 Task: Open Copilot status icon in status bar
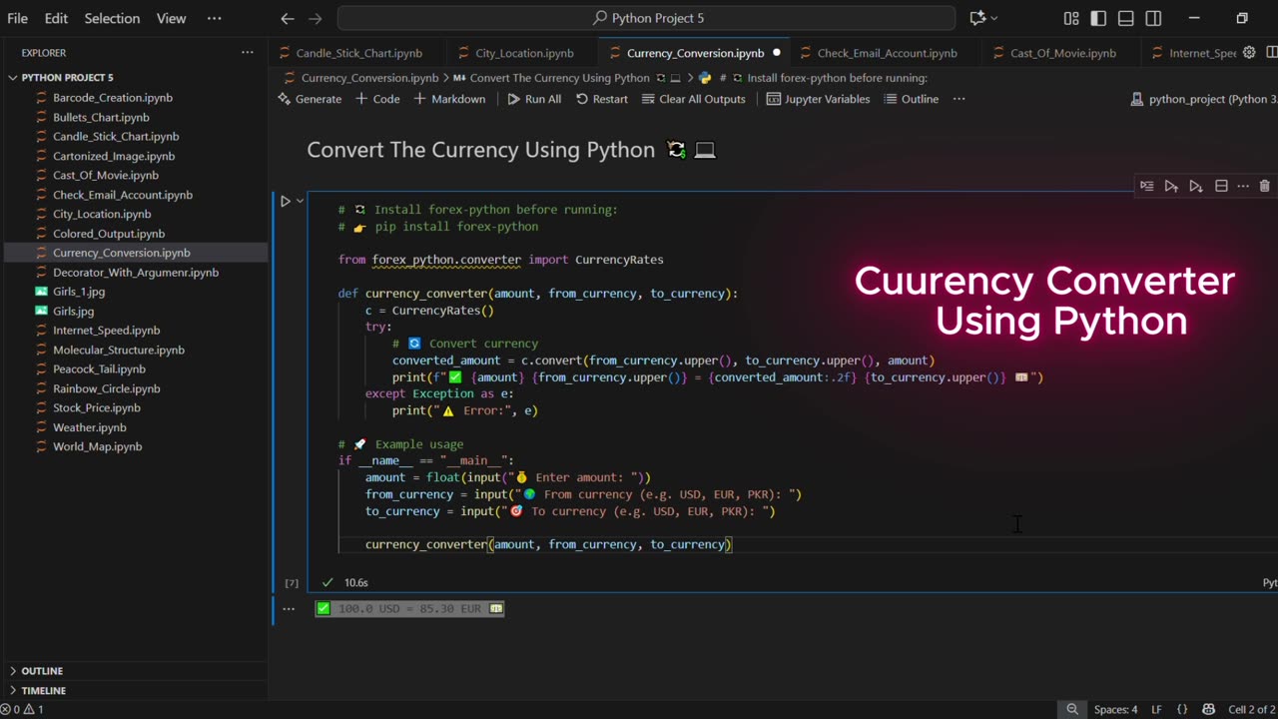tap(1208, 709)
